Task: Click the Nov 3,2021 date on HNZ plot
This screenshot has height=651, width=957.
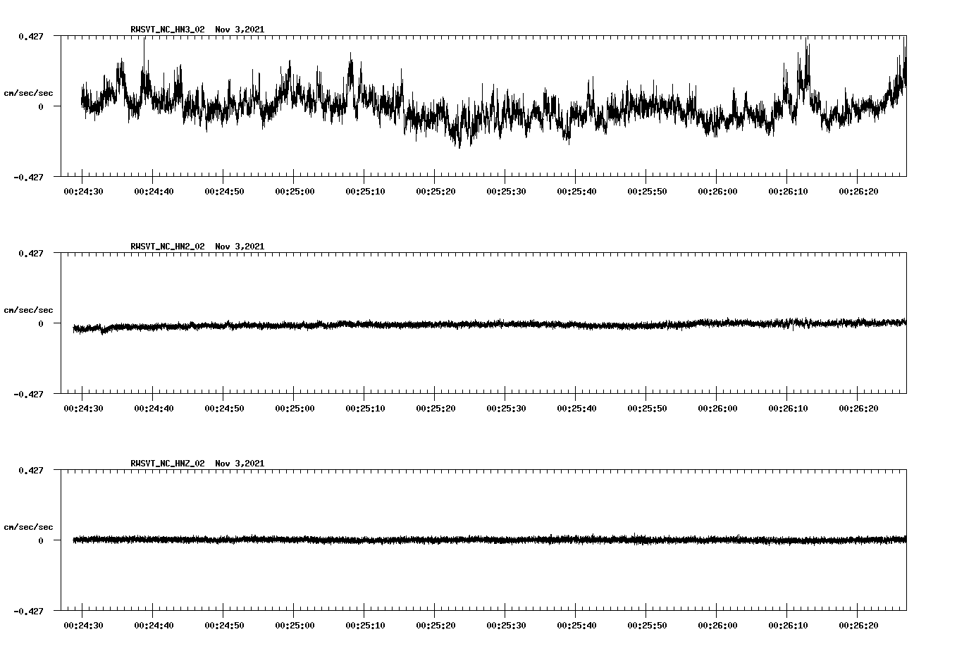Action: point(240,464)
